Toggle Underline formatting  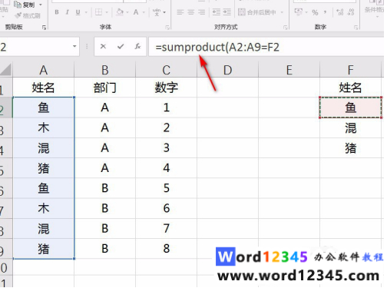tap(78, 12)
